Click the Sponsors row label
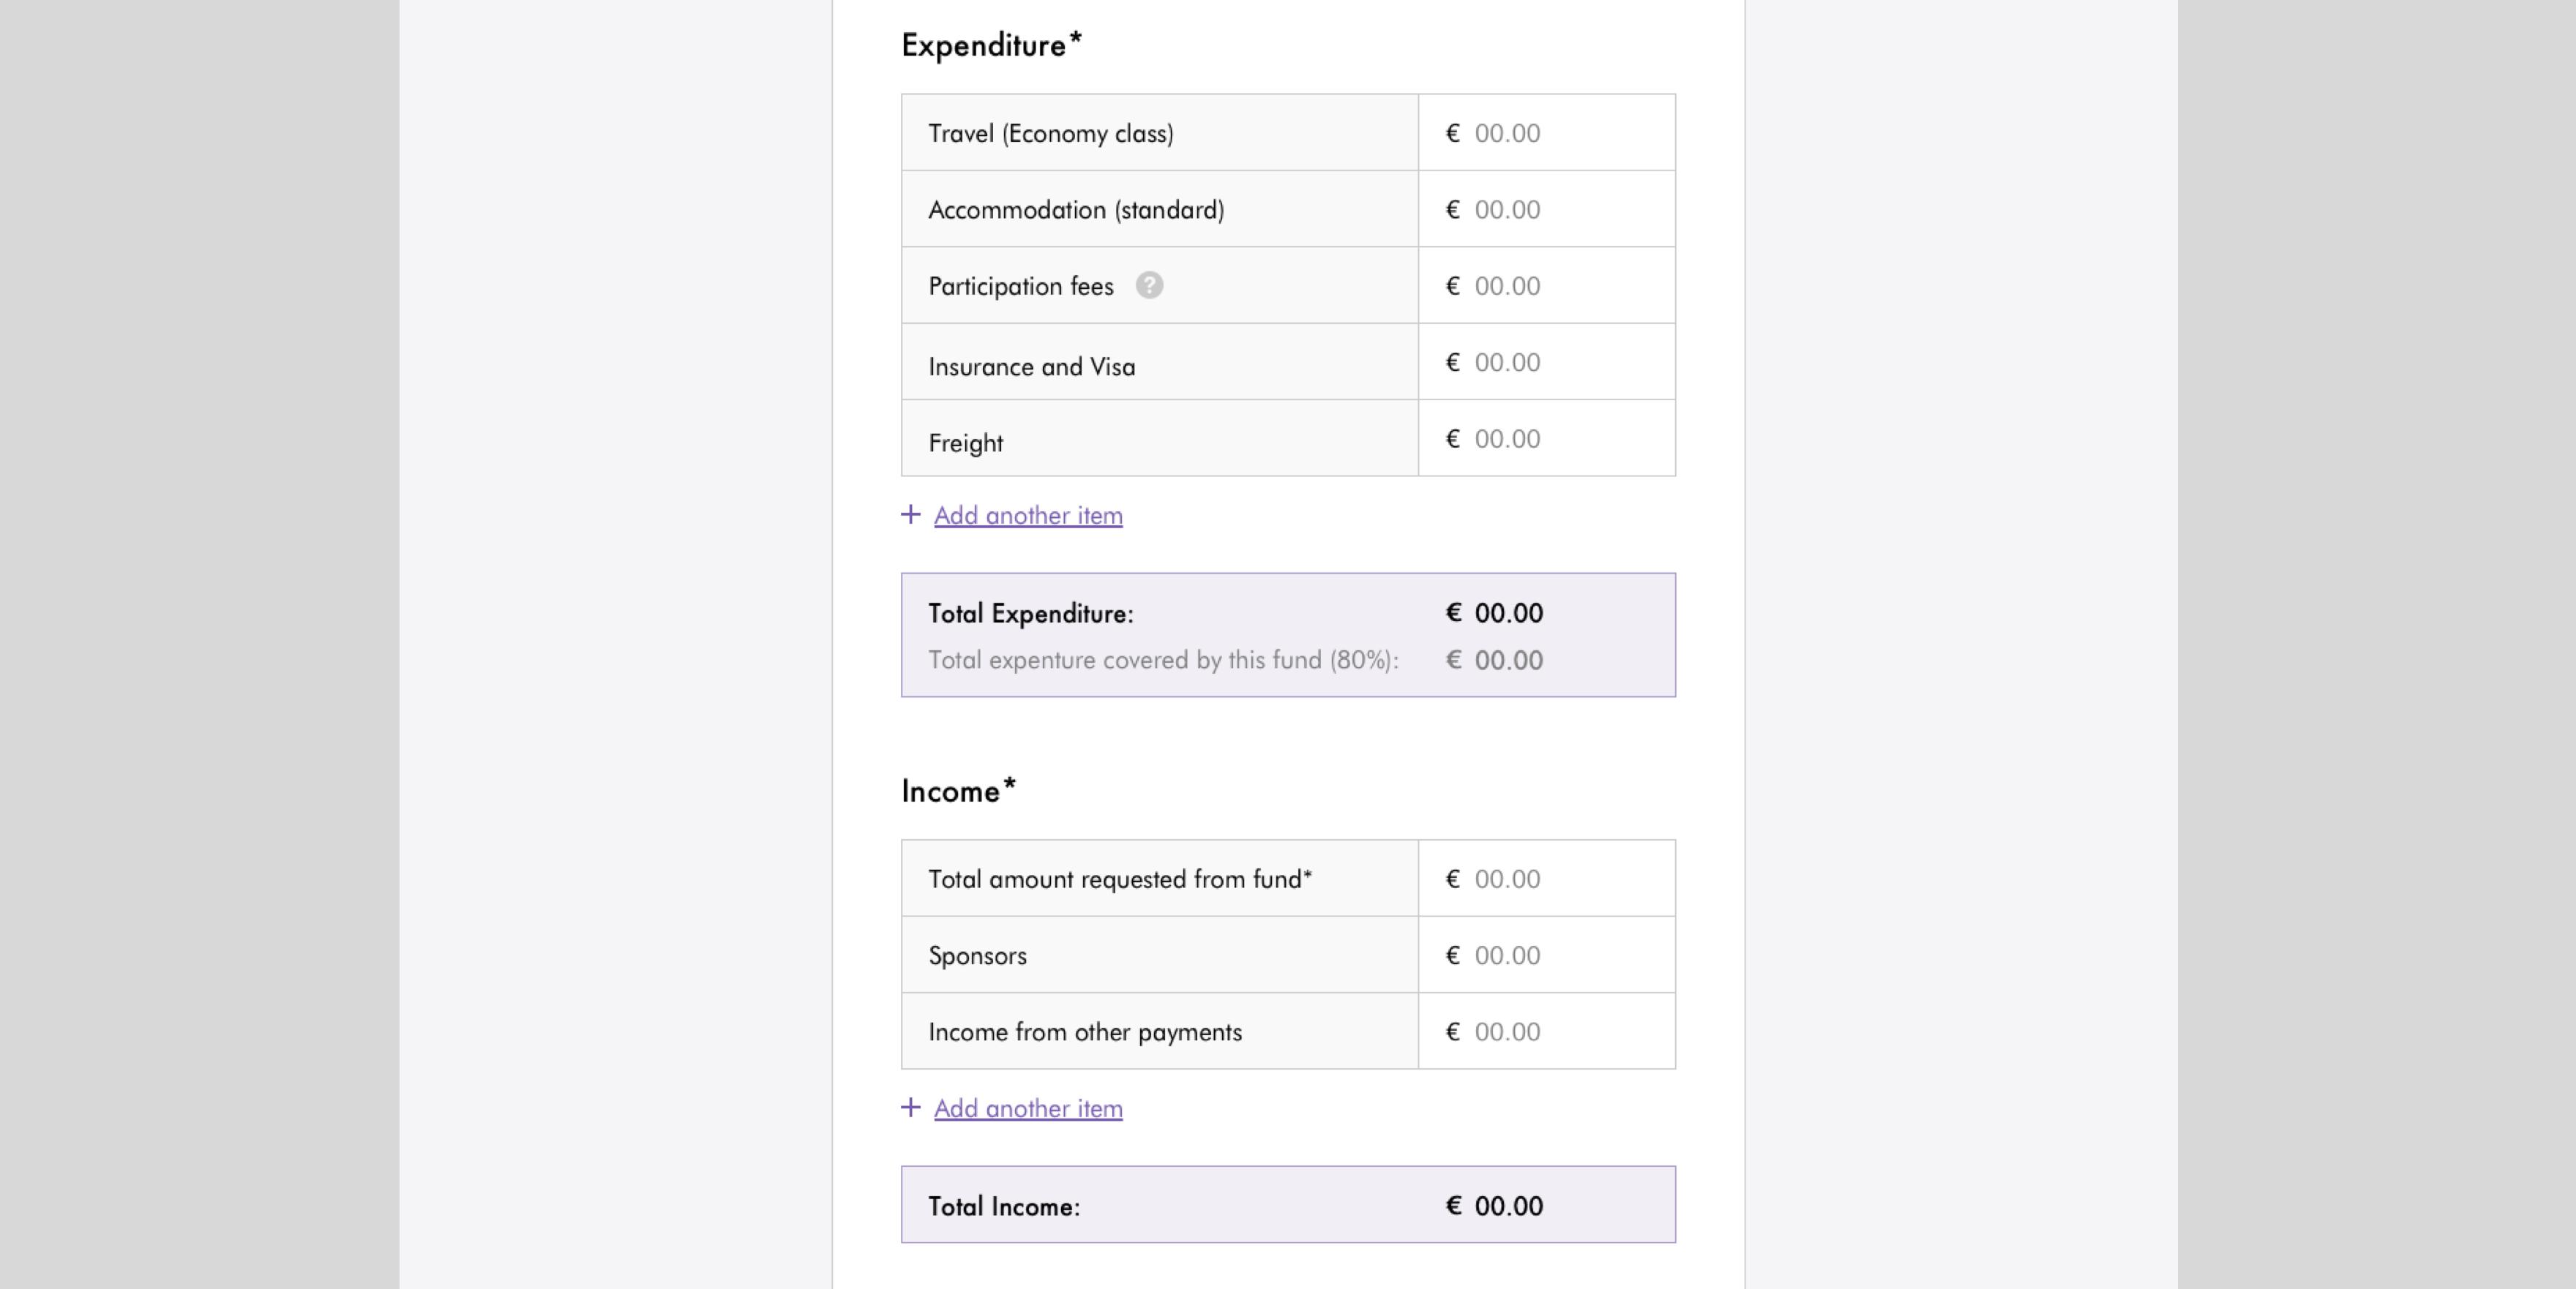The width and height of the screenshot is (2576, 1289). (977, 955)
